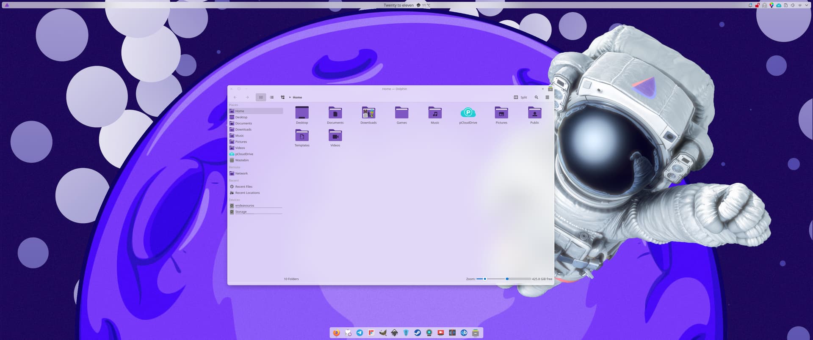Open the Desktop folder in file view
813x340 pixels.
point(302,115)
